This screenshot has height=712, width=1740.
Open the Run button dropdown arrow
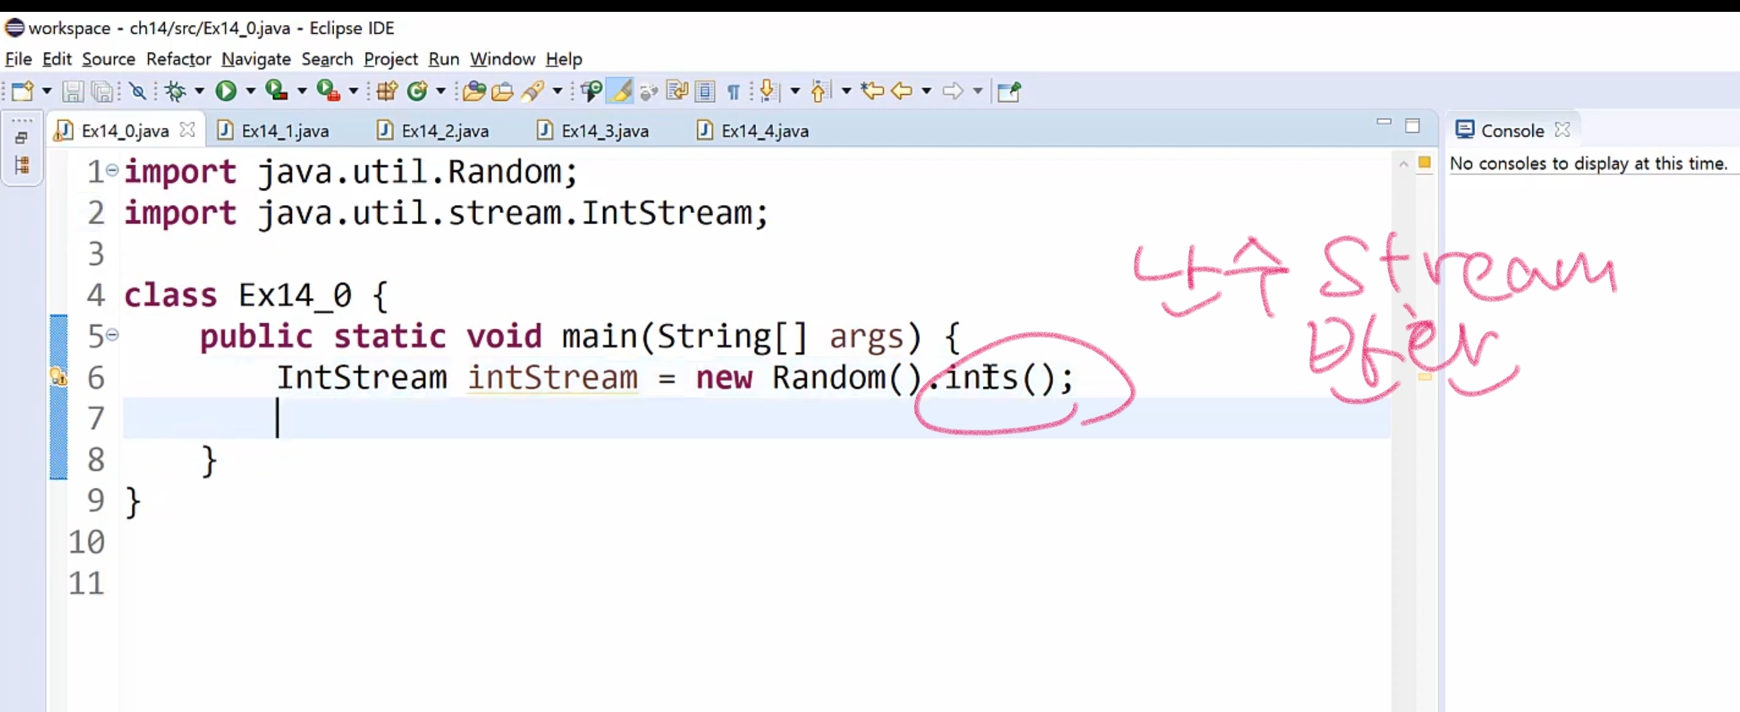(x=250, y=90)
